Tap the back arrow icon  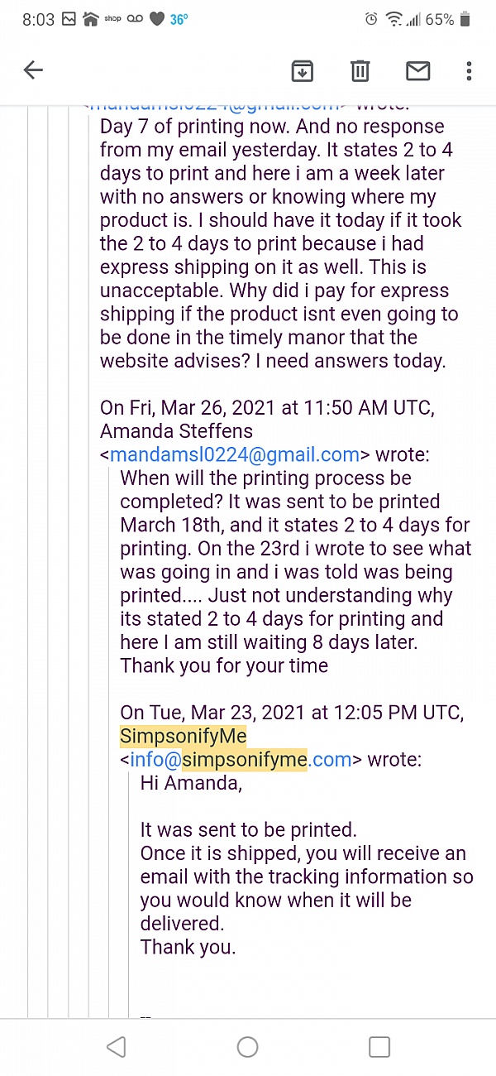pyautogui.click(x=33, y=70)
